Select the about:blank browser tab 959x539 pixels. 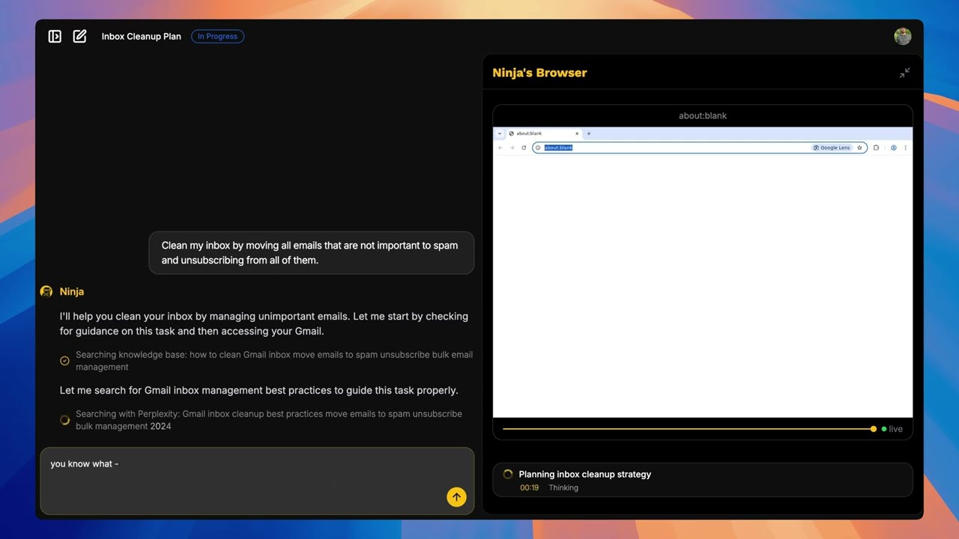click(543, 133)
